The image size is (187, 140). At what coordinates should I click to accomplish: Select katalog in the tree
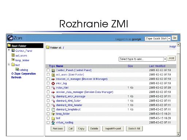pos(24,70)
